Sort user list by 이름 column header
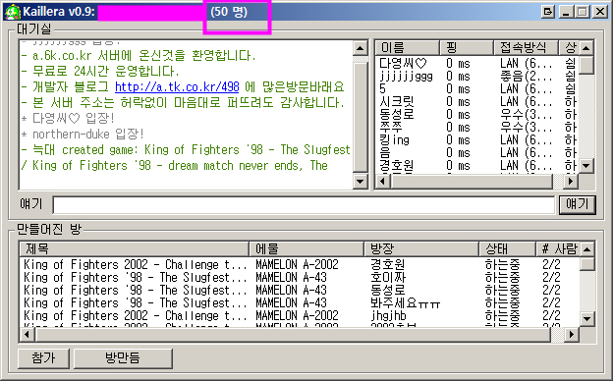The height and width of the screenshot is (381, 613). pos(408,48)
